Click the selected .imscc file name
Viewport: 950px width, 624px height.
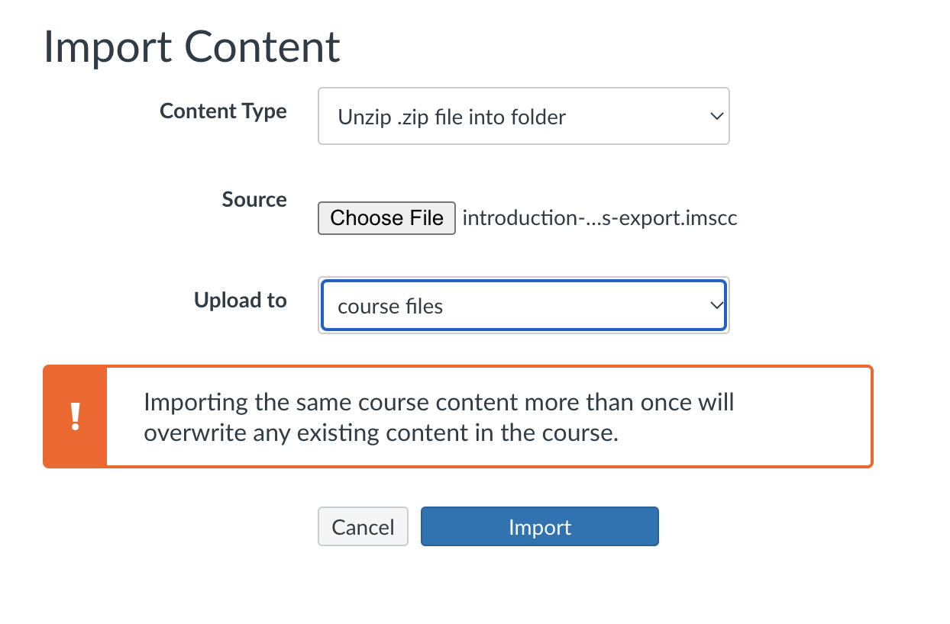(599, 218)
